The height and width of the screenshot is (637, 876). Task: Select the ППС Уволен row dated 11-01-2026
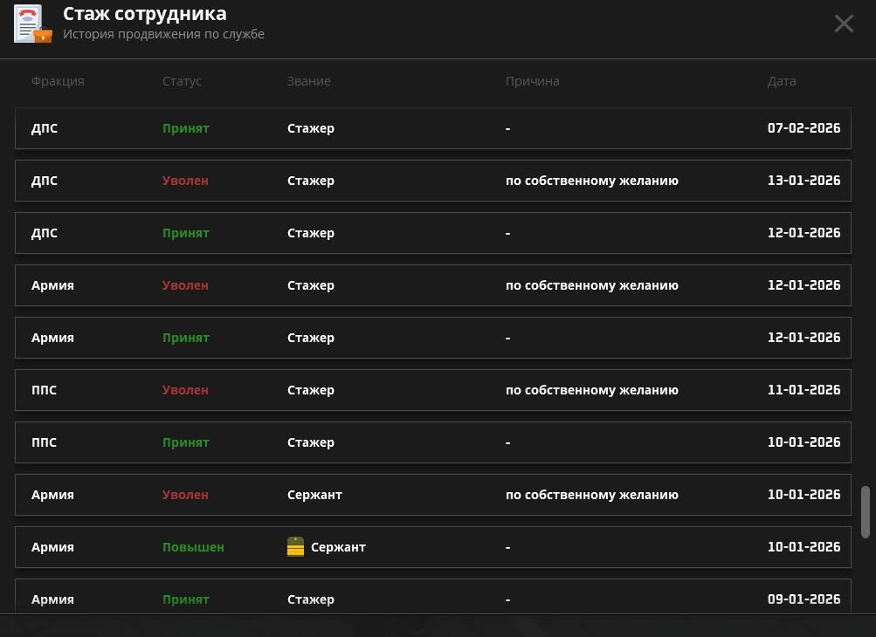pyautogui.click(x=433, y=390)
